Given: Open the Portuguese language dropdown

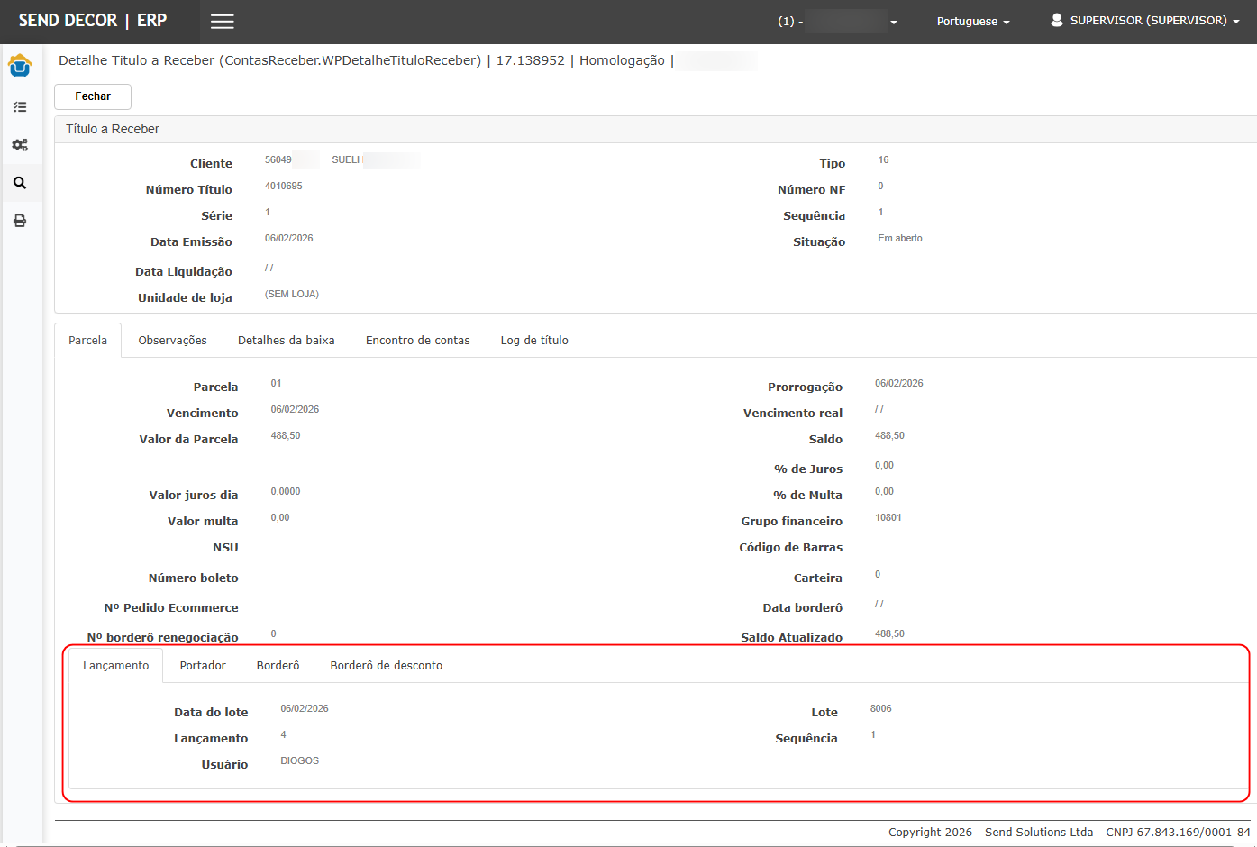Looking at the screenshot, I should pyautogui.click(x=973, y=22).
